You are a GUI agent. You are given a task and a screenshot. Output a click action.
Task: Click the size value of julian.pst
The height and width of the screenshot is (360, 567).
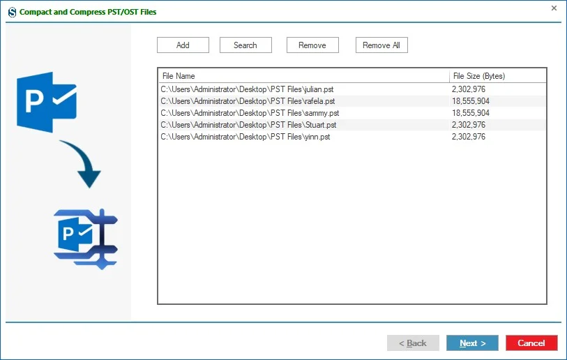[x=469, y=89]
